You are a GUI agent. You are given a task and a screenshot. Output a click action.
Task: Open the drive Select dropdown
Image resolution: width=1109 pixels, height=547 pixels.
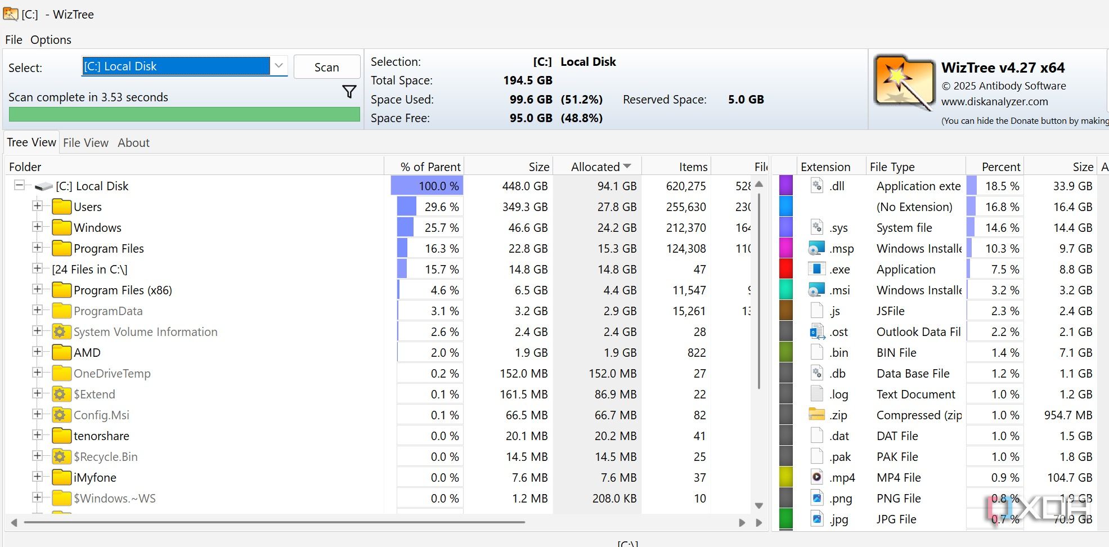click(279, 66)
